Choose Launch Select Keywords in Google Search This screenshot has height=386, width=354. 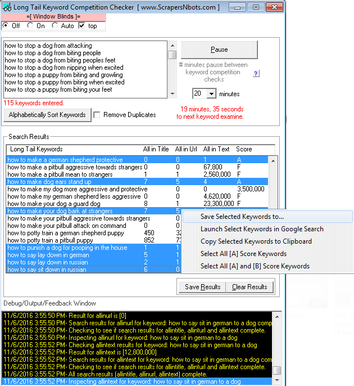click(x=267, y=229)
